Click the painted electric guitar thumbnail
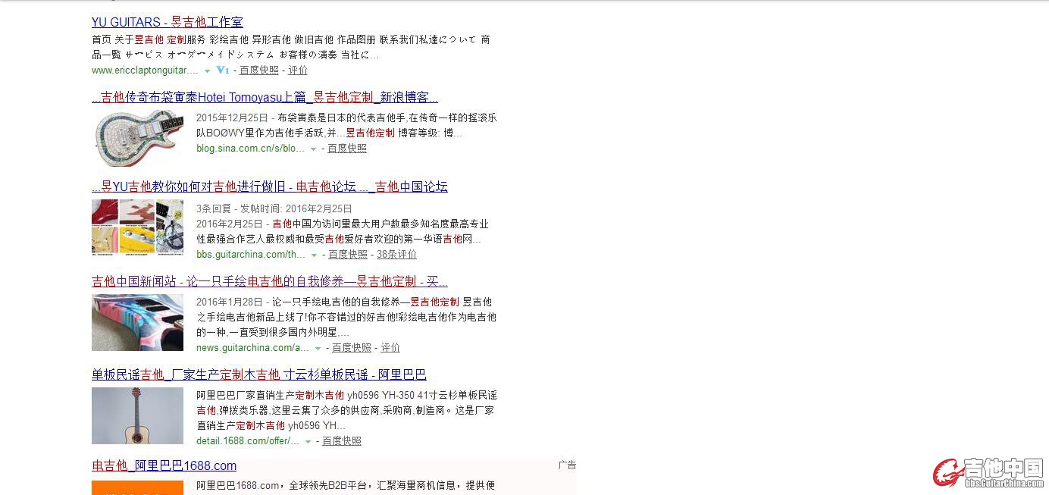Image resolution: width=1049 pixels, height=495 pixels. click(137, 322)
